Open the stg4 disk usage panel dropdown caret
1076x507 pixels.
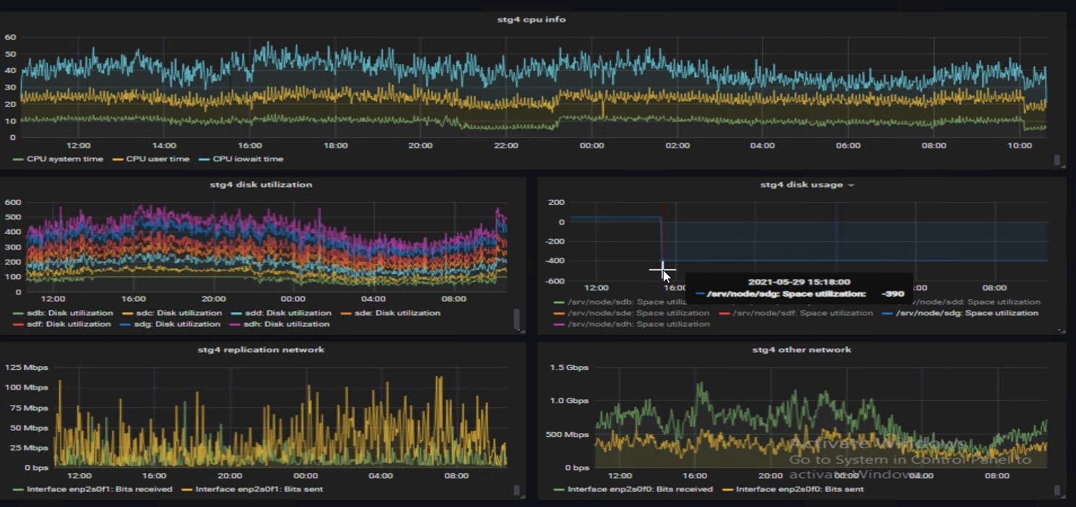click(x=851, y=185)
